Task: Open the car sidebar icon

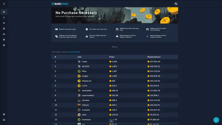Action: [4, 34]
